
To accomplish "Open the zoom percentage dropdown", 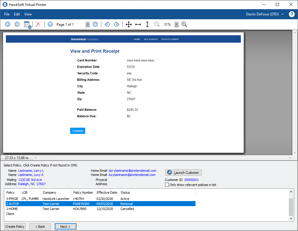I will pos(177,24).
